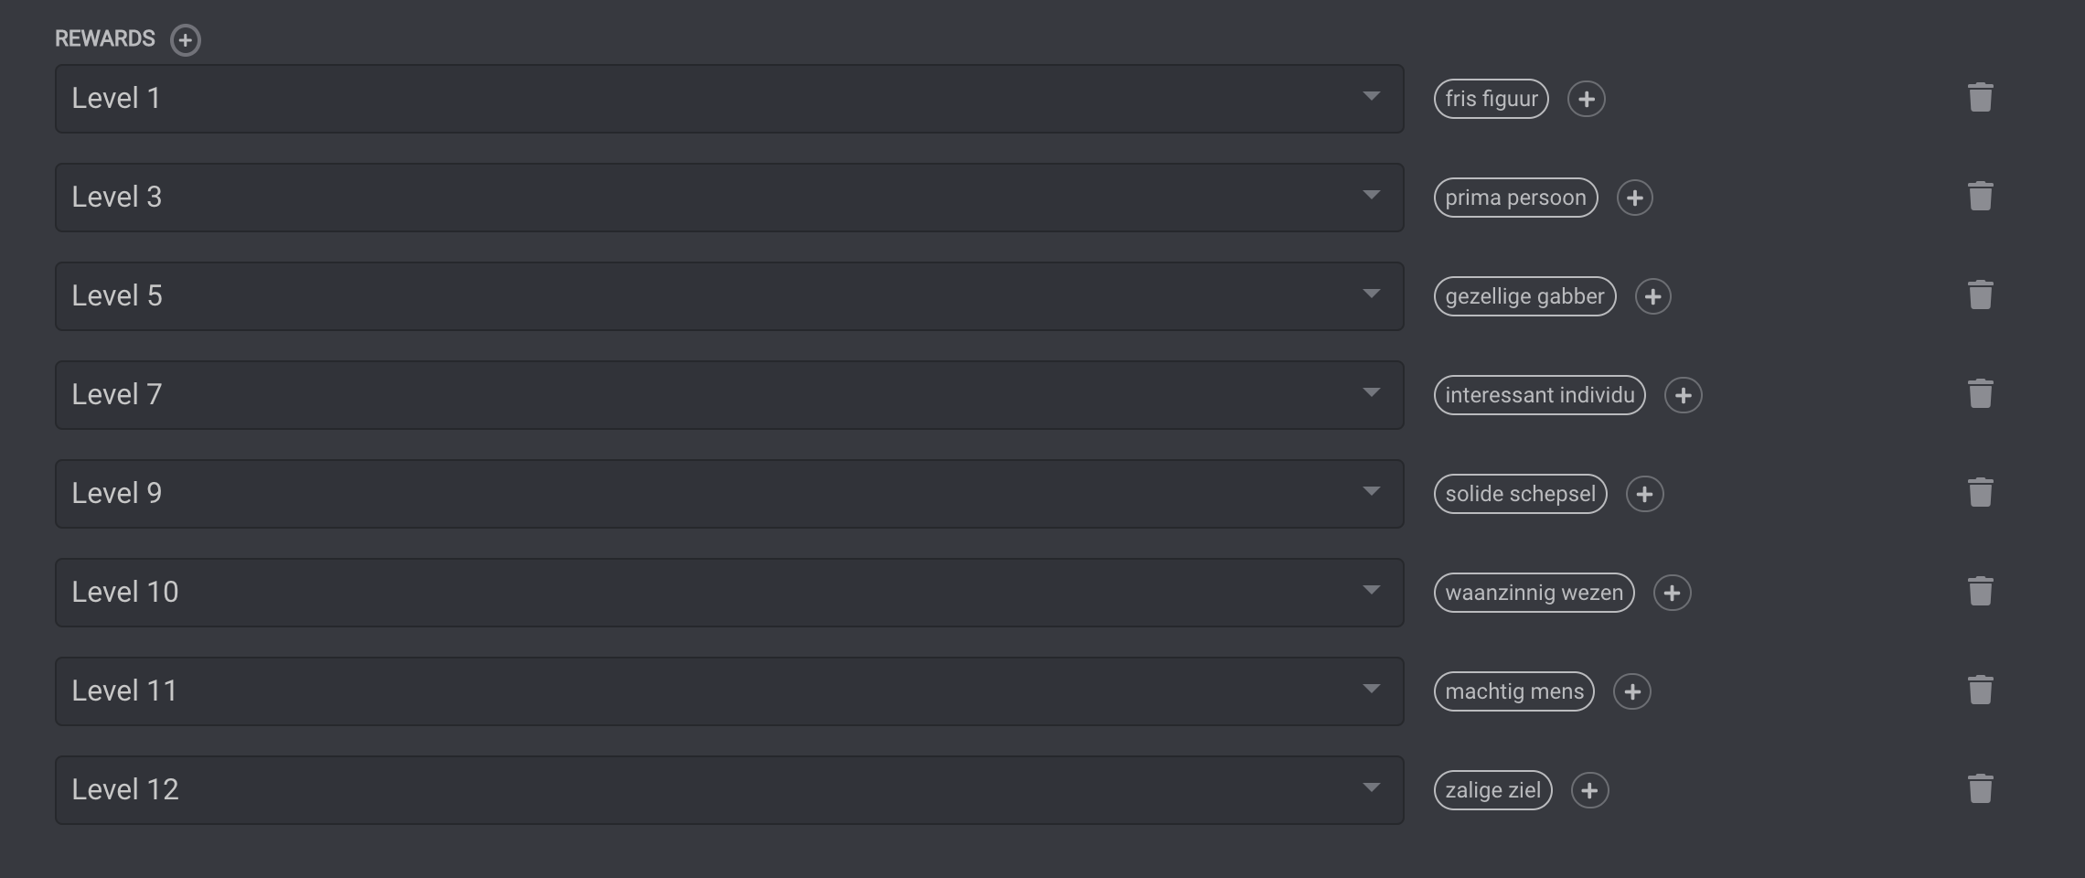Add a new reward next to REWARDS heading

[185, 39]
